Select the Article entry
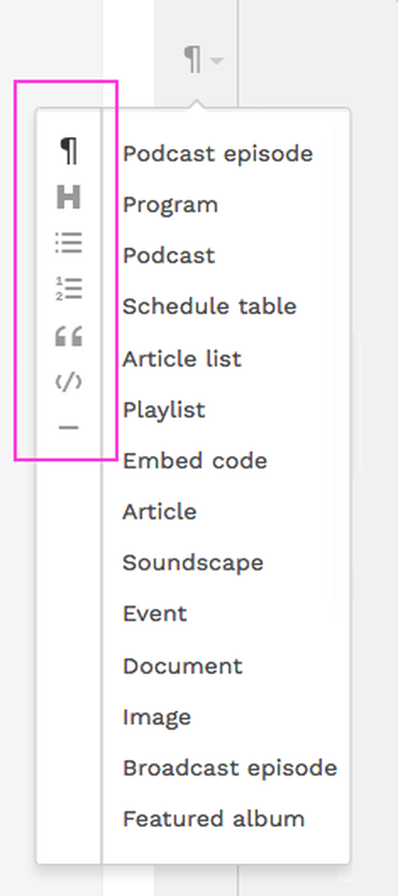398x896 pixels. (x=160, y=512)
